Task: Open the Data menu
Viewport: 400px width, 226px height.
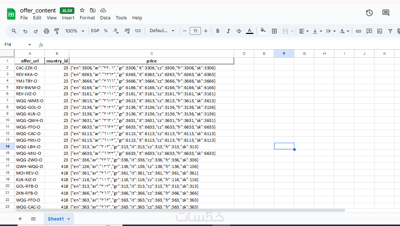Action: coord(105,18)
